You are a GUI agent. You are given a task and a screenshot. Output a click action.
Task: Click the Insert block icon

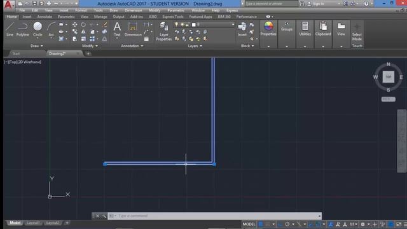242,29
